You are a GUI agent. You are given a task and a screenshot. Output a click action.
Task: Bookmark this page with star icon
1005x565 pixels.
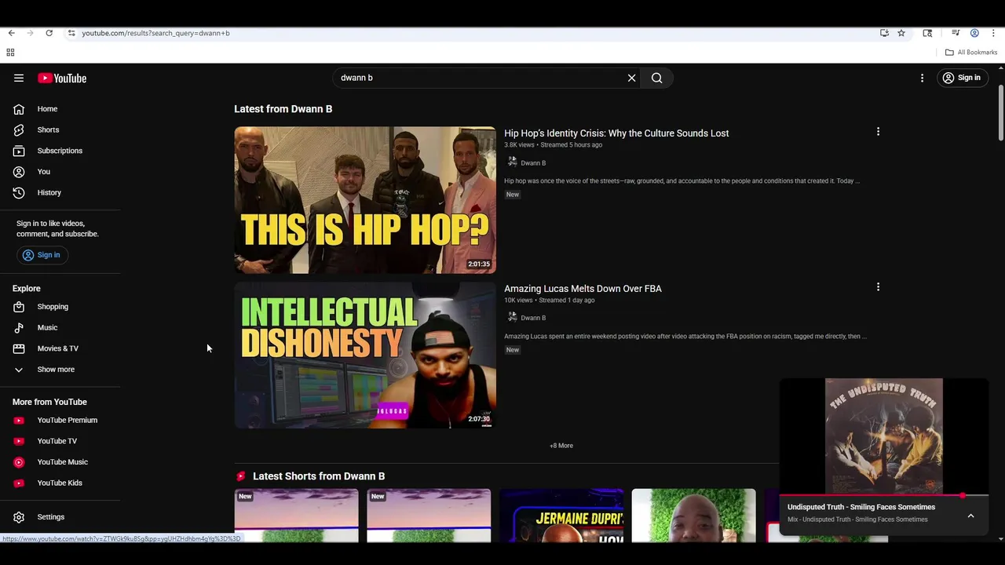pyautogui.click(x=901, y=33)
